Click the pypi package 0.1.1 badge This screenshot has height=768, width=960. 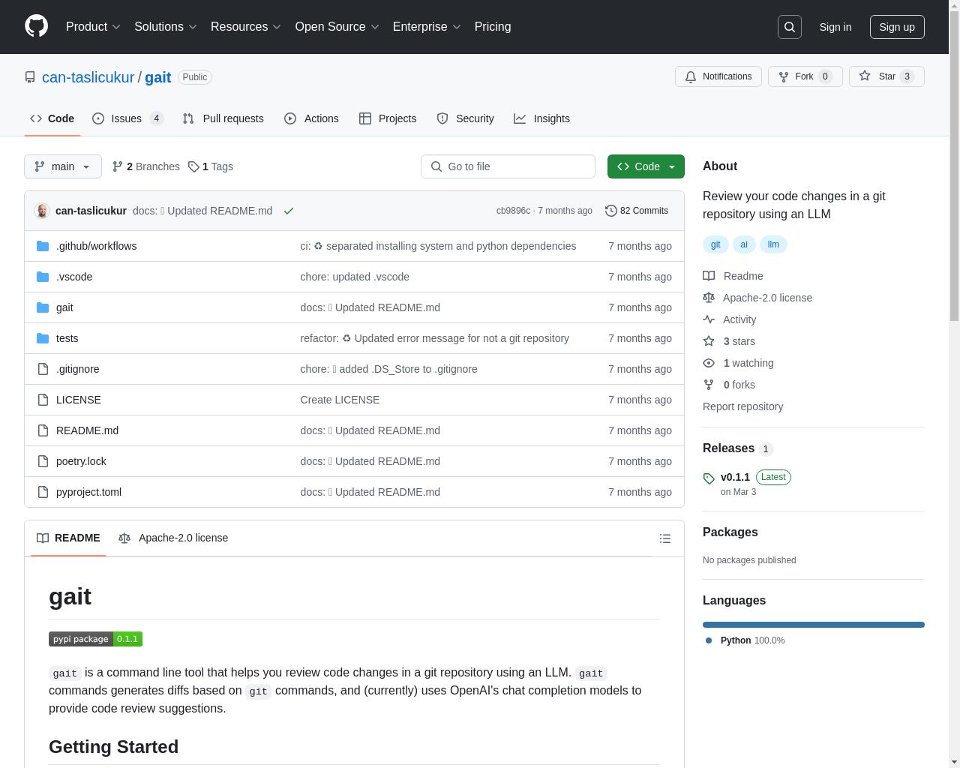pyautogui.click(x=95, y=639)
